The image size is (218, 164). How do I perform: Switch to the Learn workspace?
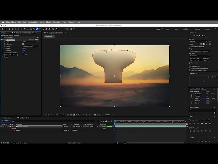176,29
